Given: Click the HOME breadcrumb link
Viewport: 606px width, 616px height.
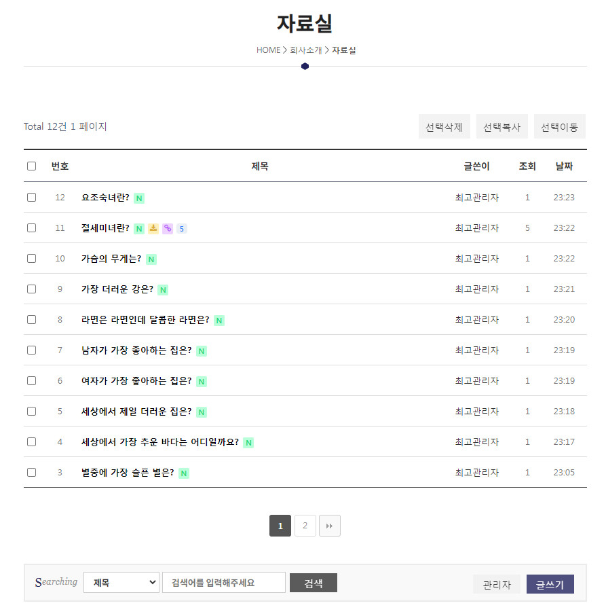Looking at the screenshot, I should point(268,50).
